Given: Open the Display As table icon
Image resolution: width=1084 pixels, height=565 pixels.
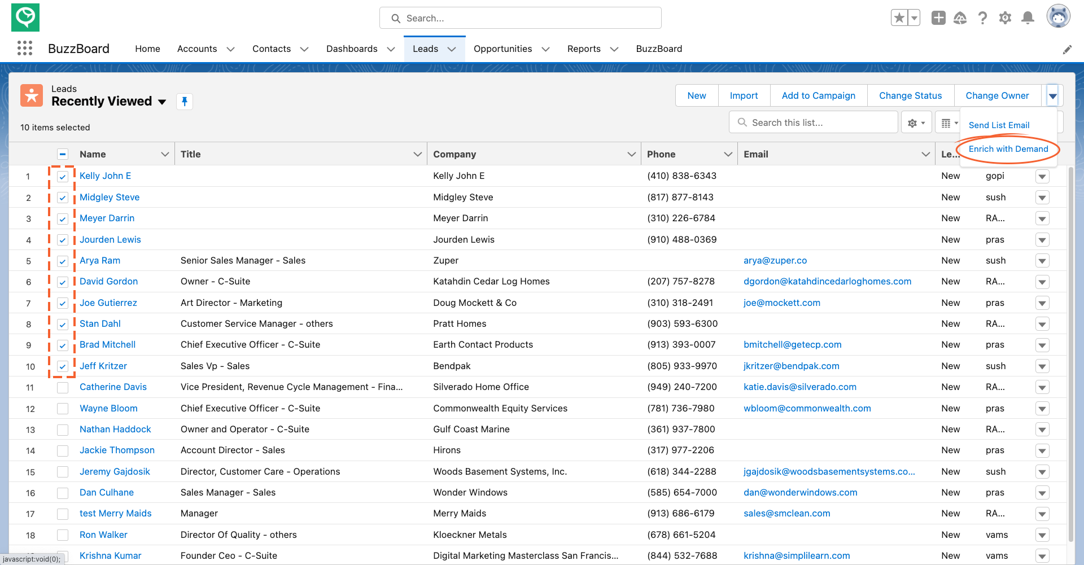Looking at the screenshot, I should coord(949,122).
